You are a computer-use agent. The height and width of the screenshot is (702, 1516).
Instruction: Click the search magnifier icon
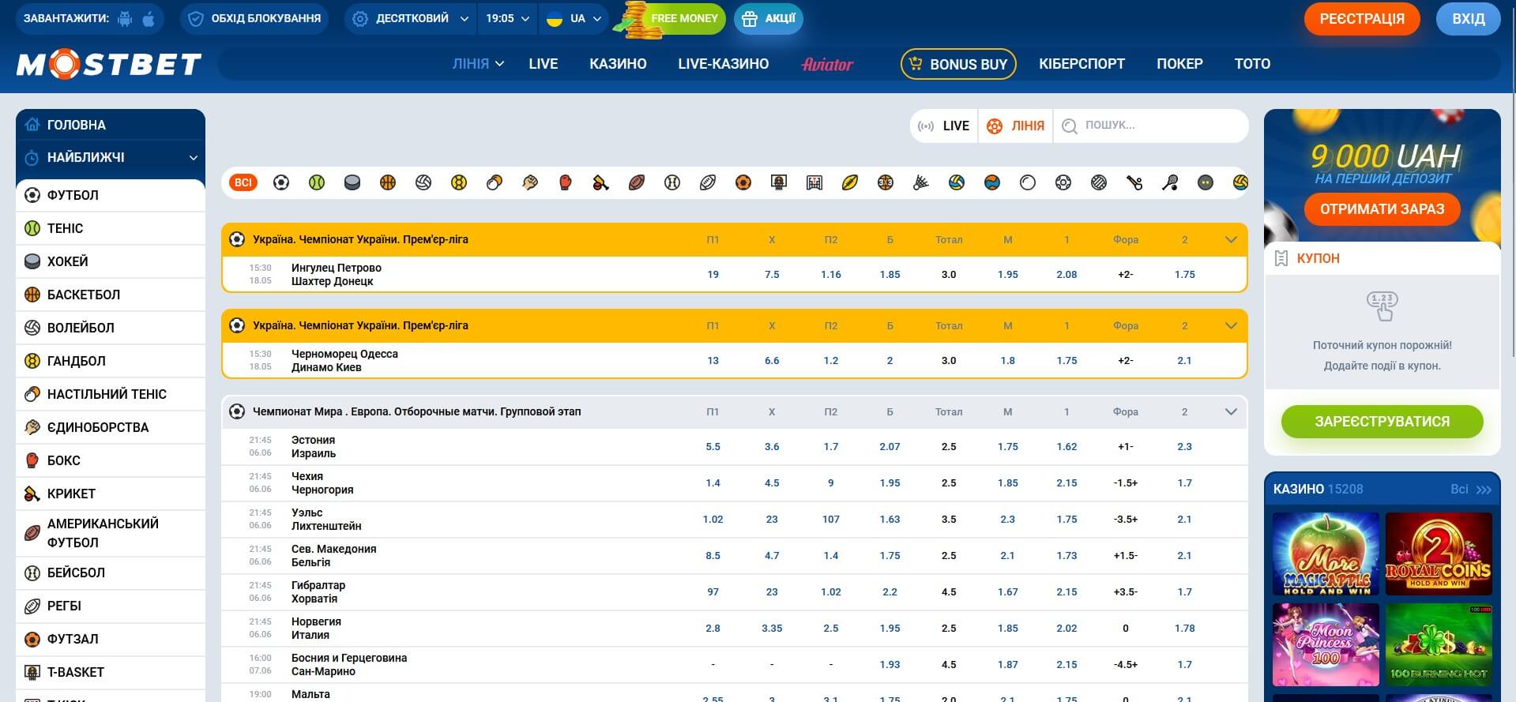tap(1070, 126)
